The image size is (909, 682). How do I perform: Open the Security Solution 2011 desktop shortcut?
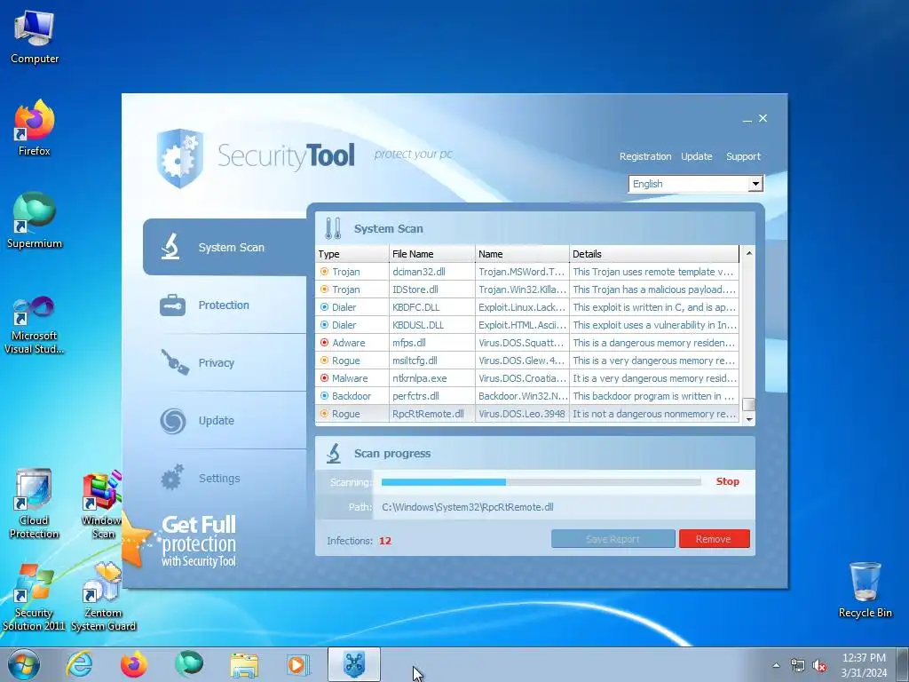pos(35,598)
